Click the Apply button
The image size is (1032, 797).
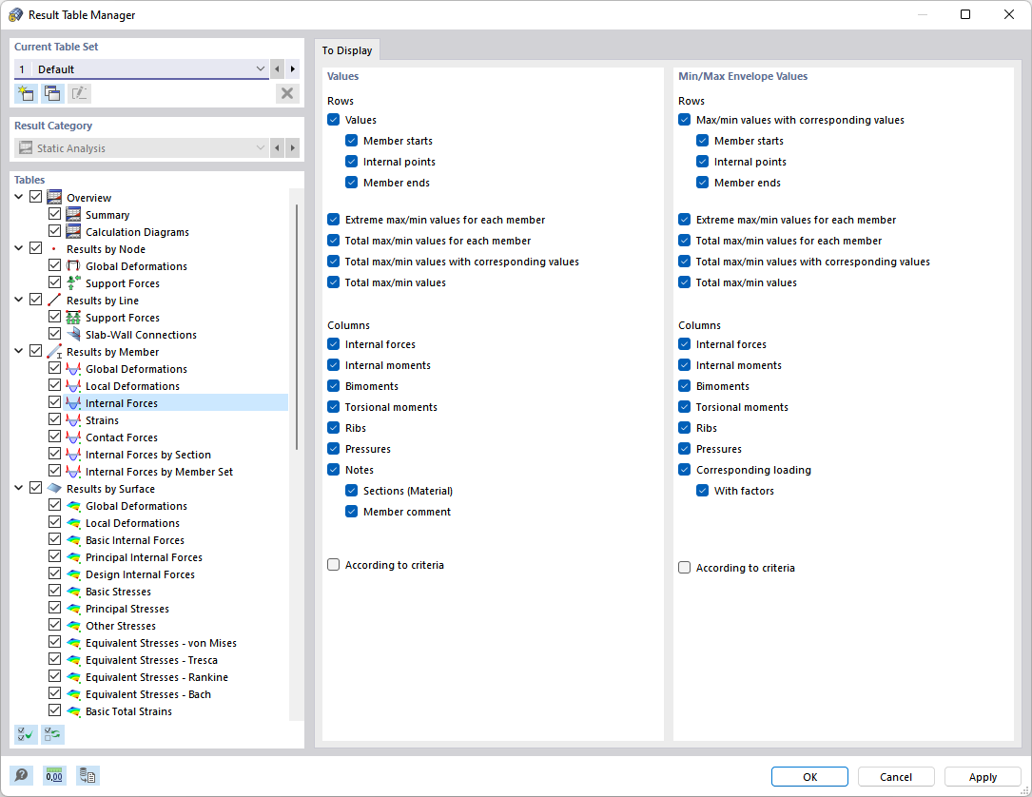tap(982, 776)
